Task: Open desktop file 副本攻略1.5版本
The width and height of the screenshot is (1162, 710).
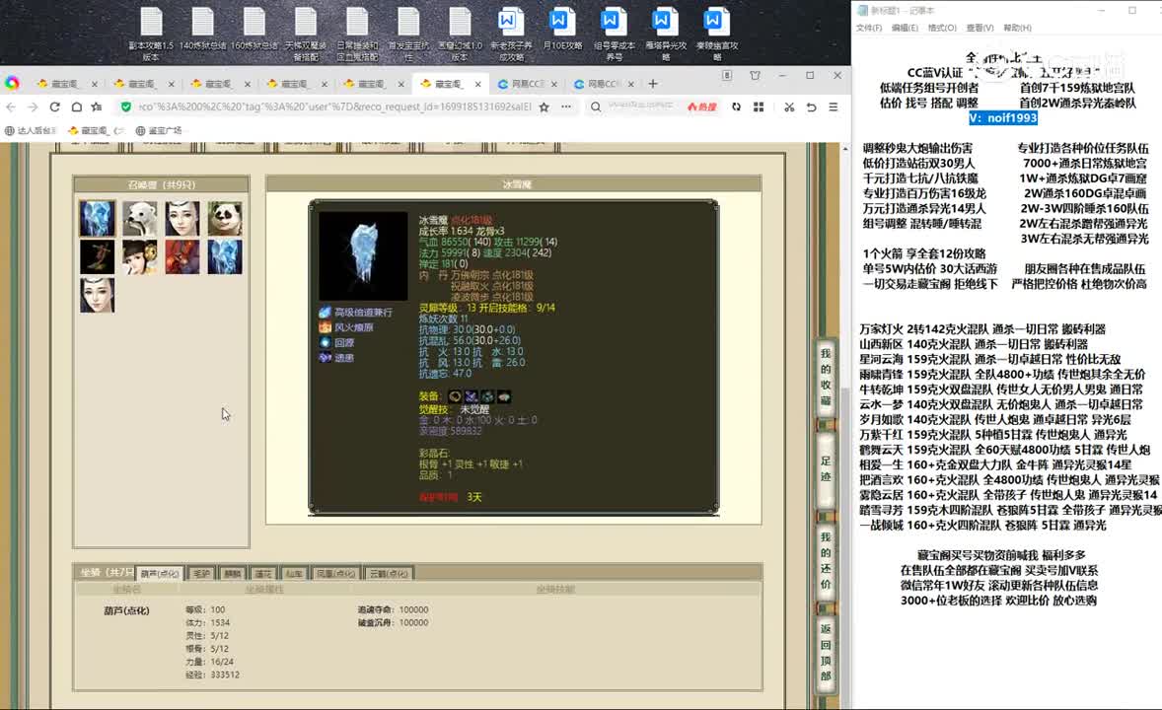Action: [151, 34]
